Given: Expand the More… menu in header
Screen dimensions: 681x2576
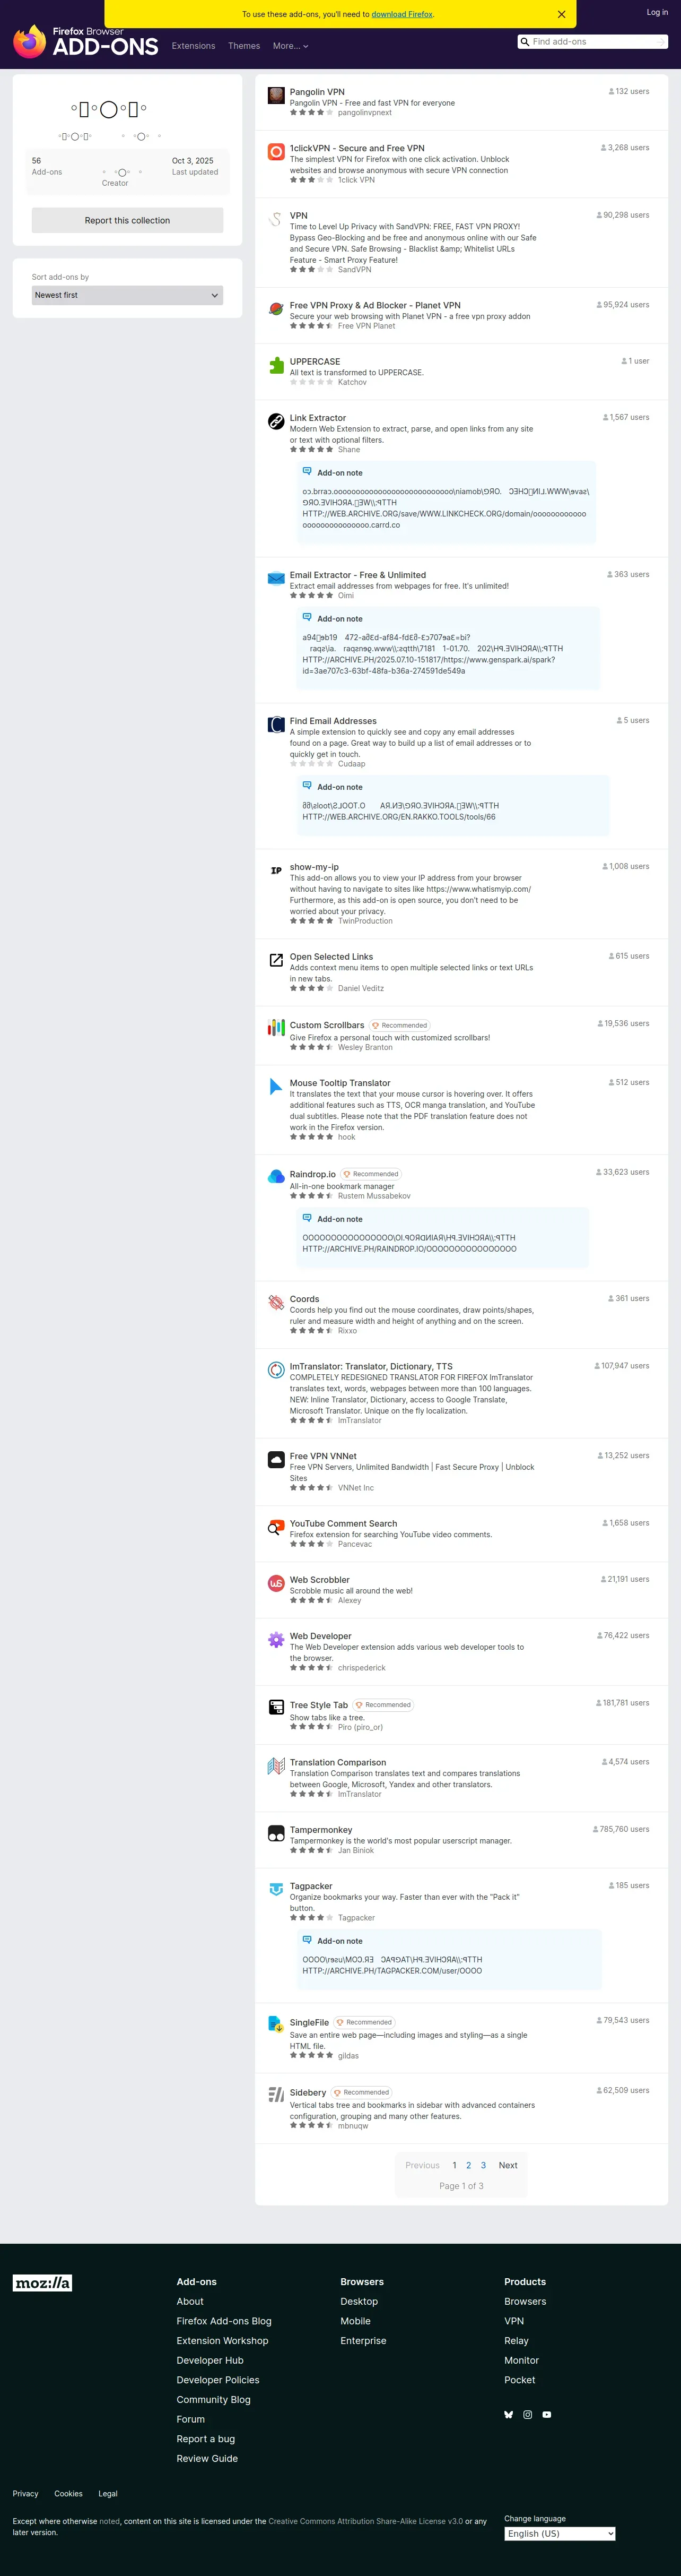Looking at the screenshot, I should click(291, 46).
